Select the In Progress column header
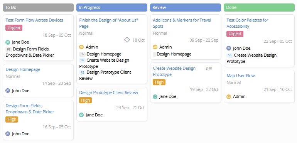Screen dimensions: 297x143 (x=112, y=7)
